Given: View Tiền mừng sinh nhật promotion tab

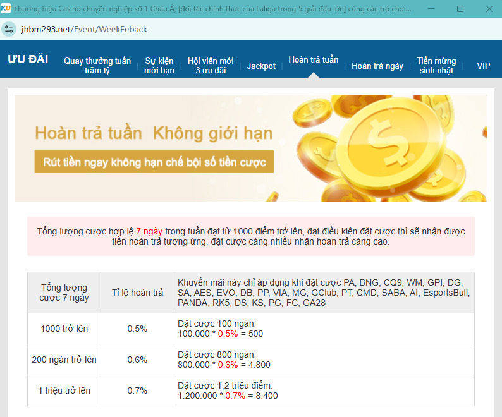Looking at the screenshot, I should 436,66.
